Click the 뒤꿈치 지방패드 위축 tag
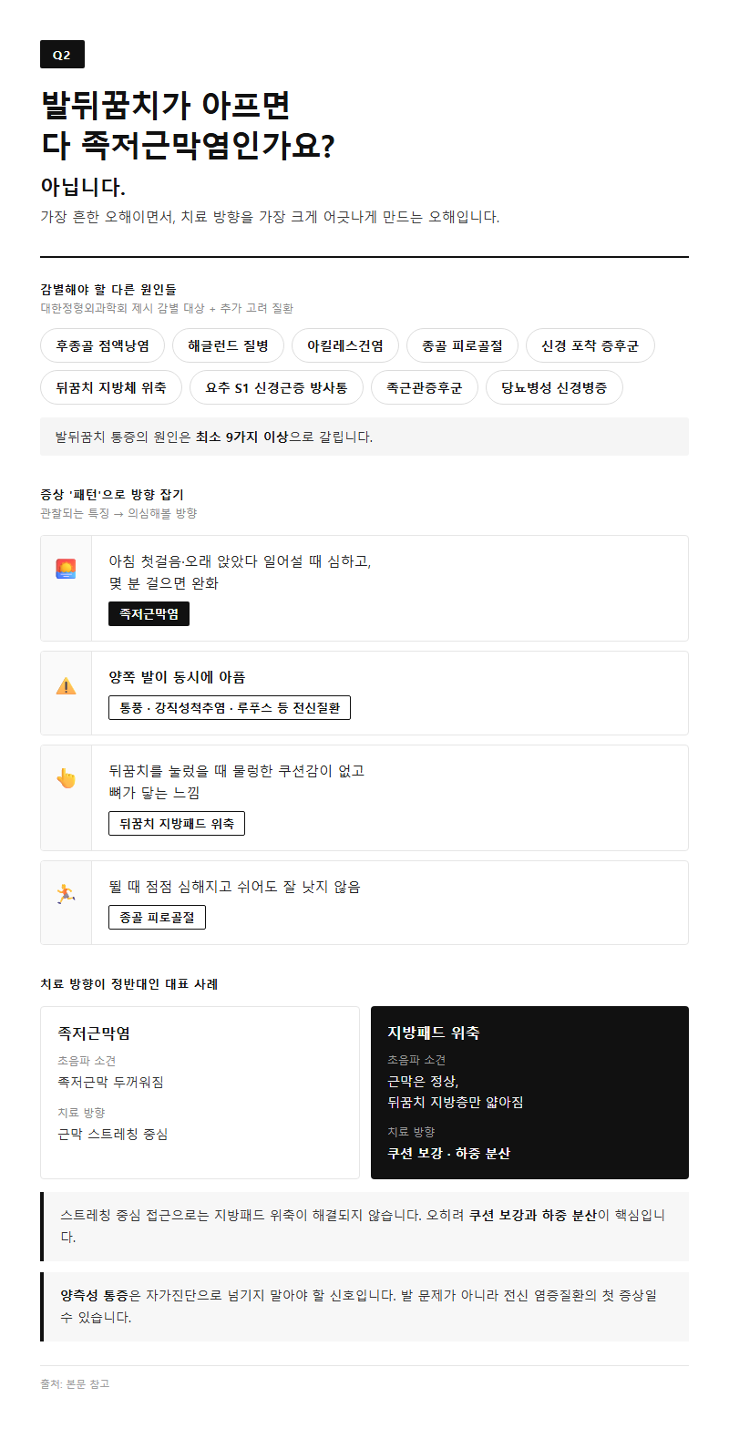Screen dimensions: 729x1439 [x=177, y=823]
